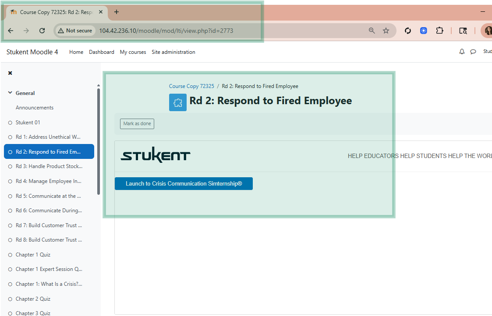Click the notifications bell icon

click(x=462, y=52)
